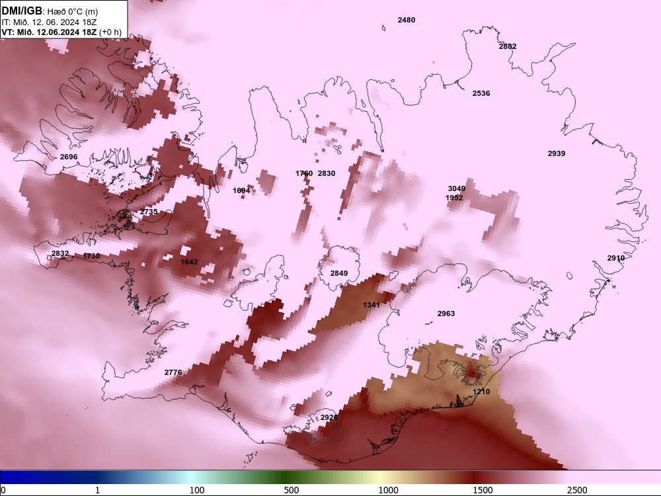Screen dimensions: 661x496
Task: Click the VT valid time line
Action: tap(61, 32)
